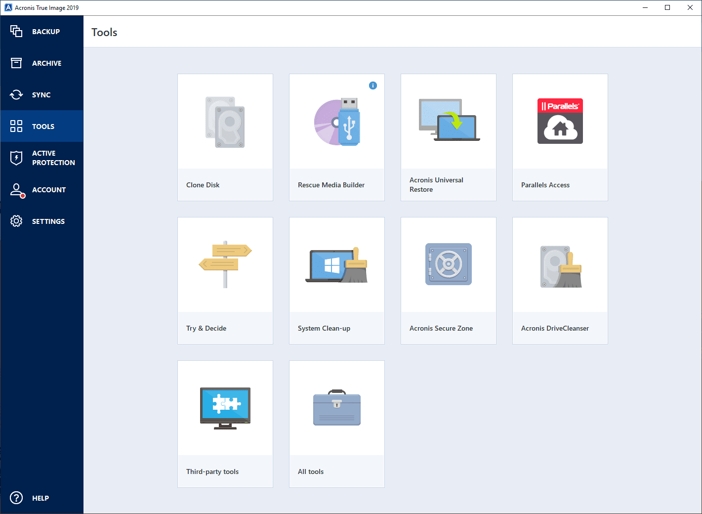
Task: Open the Account person icon
Action: (17, 190)
